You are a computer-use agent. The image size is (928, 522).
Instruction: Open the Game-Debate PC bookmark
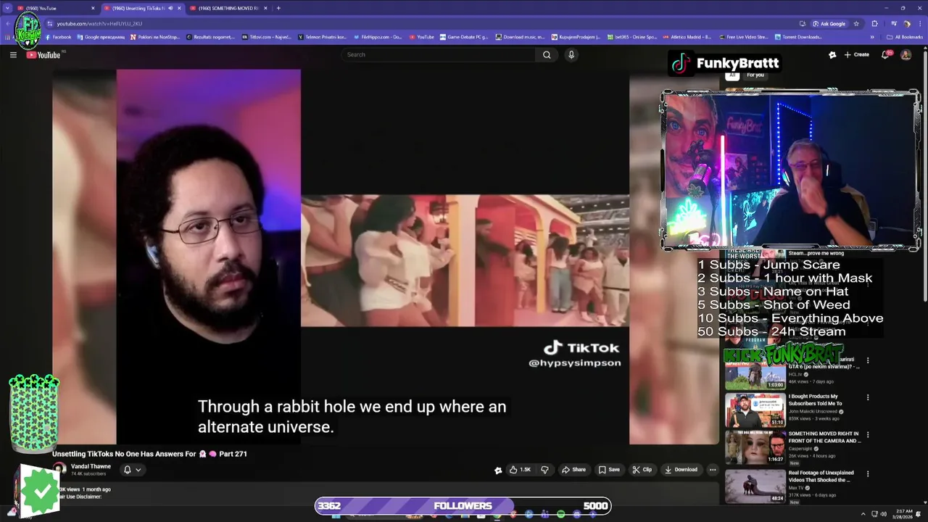464,37
